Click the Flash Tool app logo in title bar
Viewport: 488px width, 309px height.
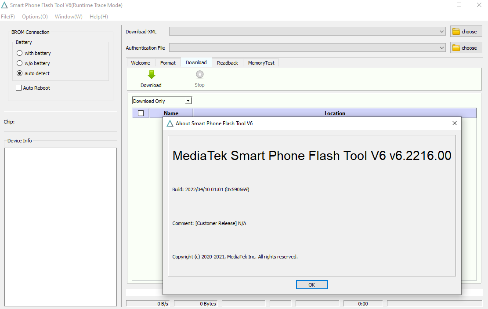click(4, 5)
